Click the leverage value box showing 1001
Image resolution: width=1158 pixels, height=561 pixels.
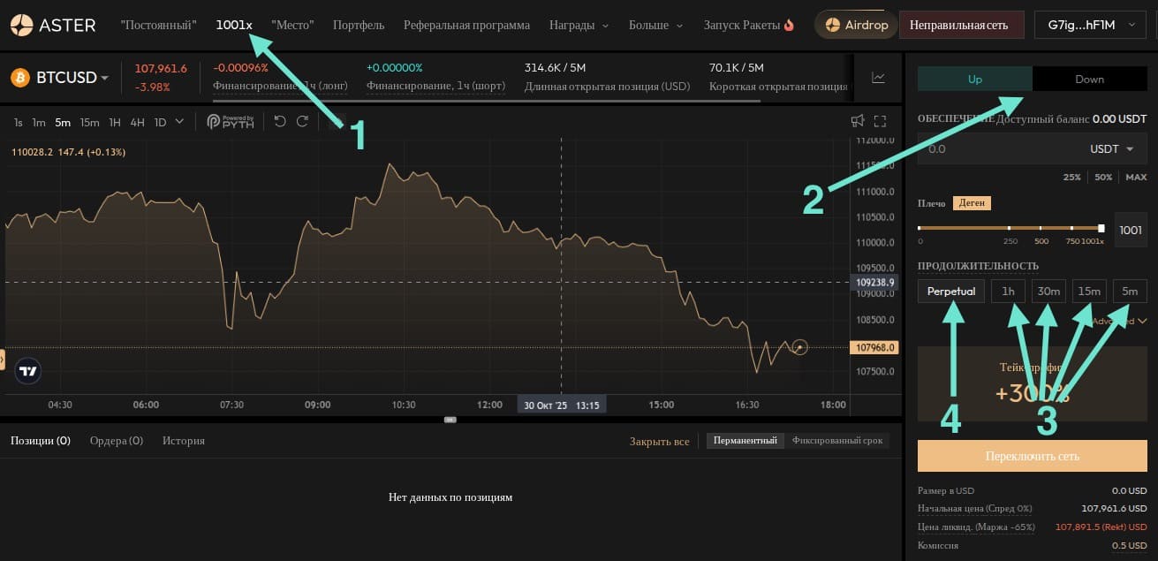tap(1131, 230)
